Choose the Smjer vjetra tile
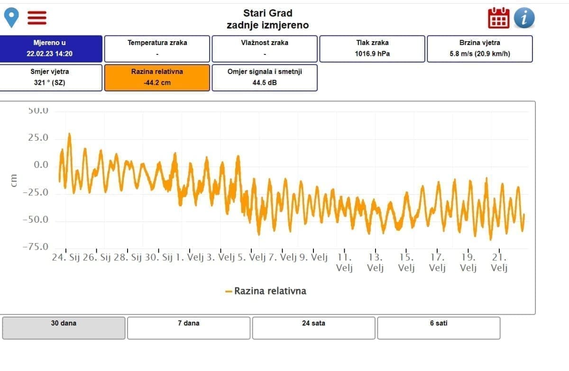Viewport: 569px width, 371px height. pyautogui.click(x=50, y=77)
